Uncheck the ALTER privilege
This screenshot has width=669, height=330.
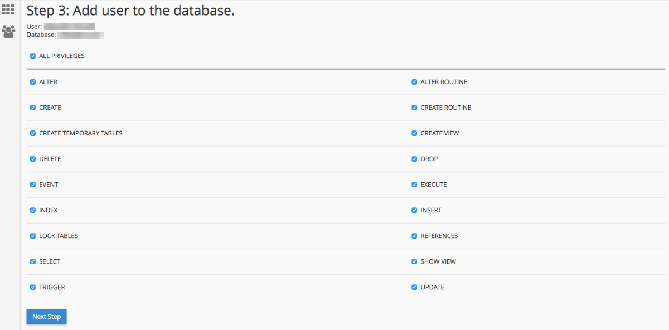click(x=33, y=82)
